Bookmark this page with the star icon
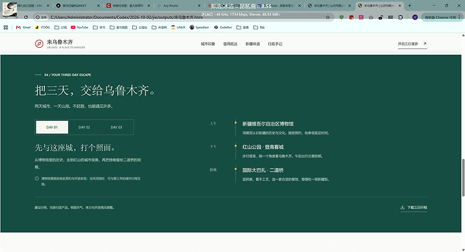Viewport: 465px width, 252px height. pos(328,17)
